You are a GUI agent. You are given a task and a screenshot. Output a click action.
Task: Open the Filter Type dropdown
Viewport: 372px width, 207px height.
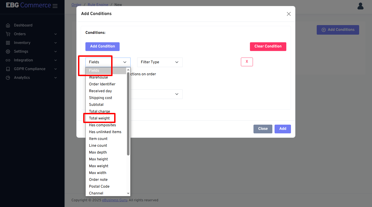[x=160, y=62]
